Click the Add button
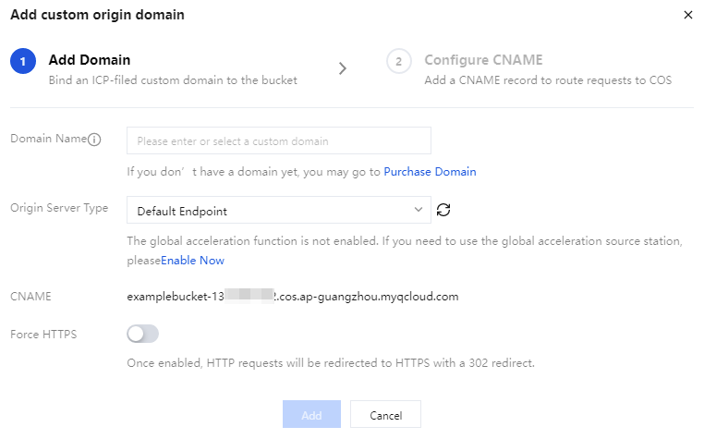This screenshot has width=704, height=439. [311, 414]
